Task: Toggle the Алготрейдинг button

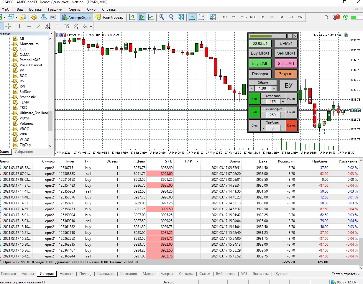Action: point(76,17)
